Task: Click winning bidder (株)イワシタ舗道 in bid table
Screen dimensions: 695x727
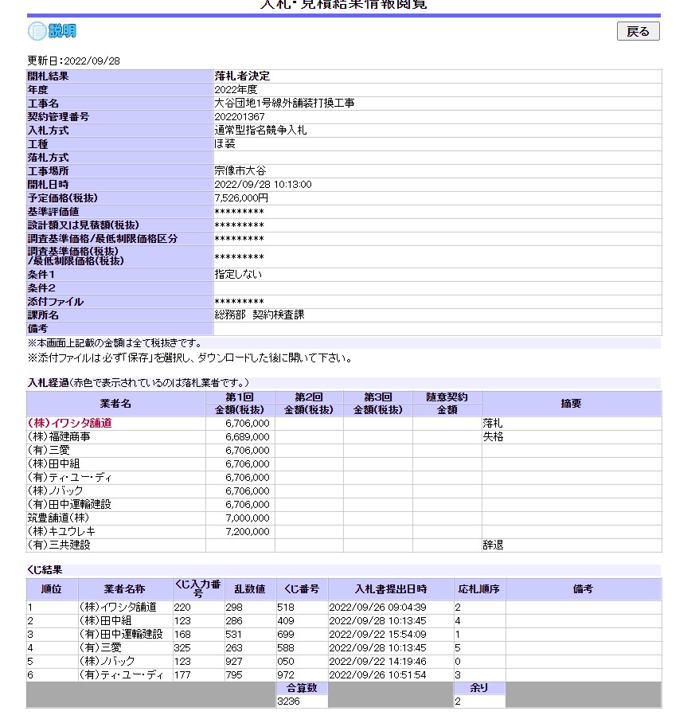Action: click(69, 423)
